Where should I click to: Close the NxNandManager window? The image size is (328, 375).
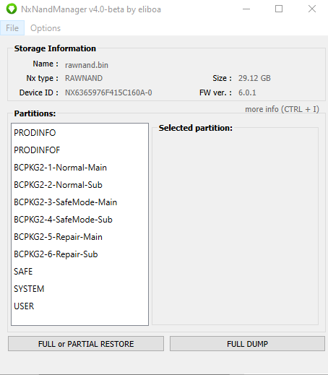(x=312, y=9)
